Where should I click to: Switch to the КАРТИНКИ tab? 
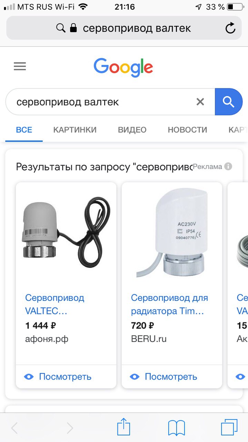[x=75, y=130]
